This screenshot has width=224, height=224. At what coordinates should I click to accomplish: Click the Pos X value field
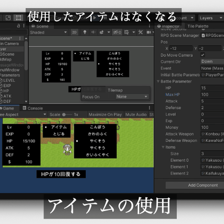pos(181,48)
